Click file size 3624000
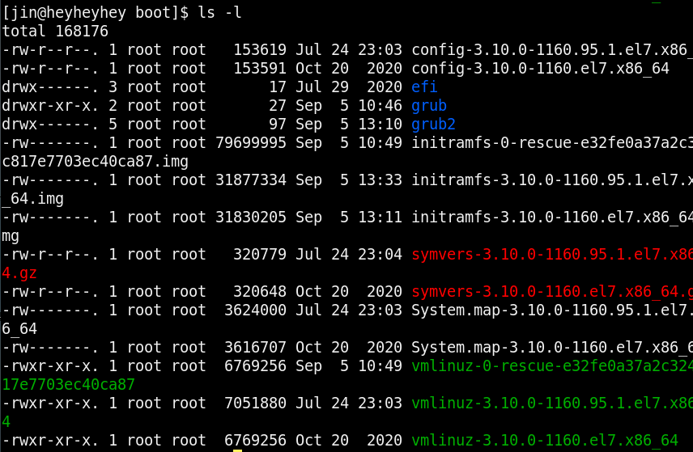Viewport: 693px width, 452px height. 256,310
